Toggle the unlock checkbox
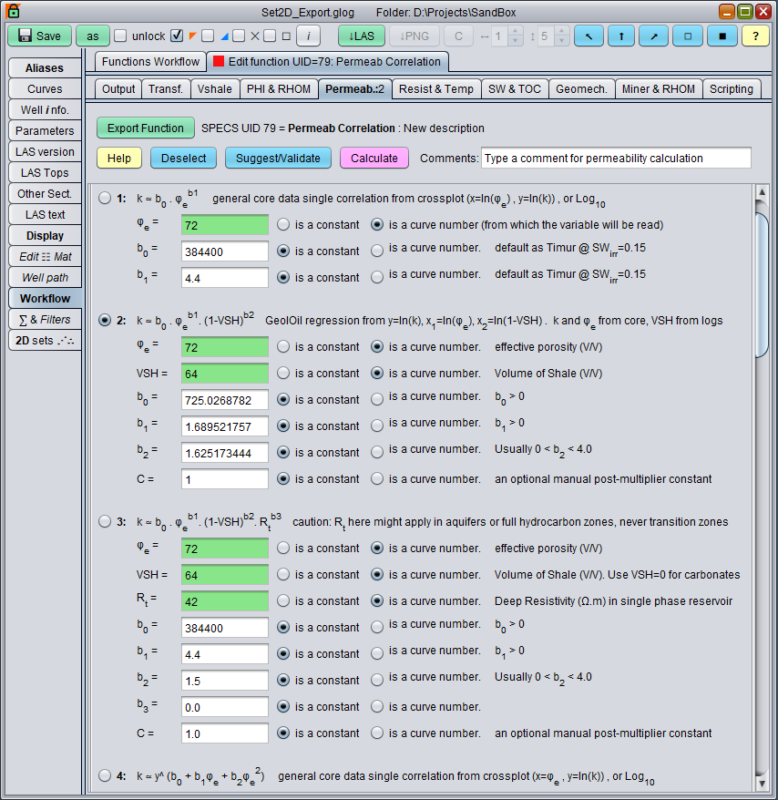 (x=120, y=36)
